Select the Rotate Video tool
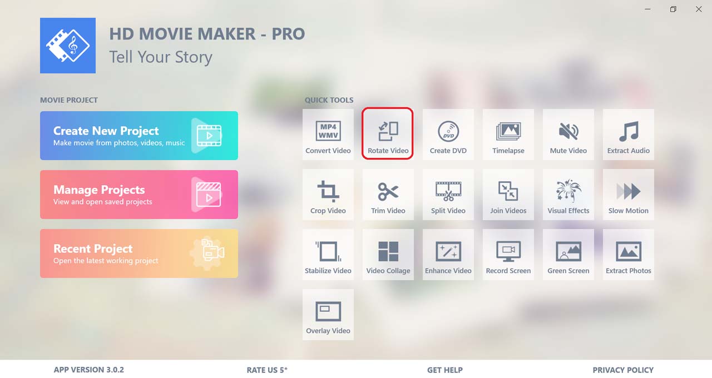Image resolution: width=712 pixels, height=378 pixels. pos(388,135)
